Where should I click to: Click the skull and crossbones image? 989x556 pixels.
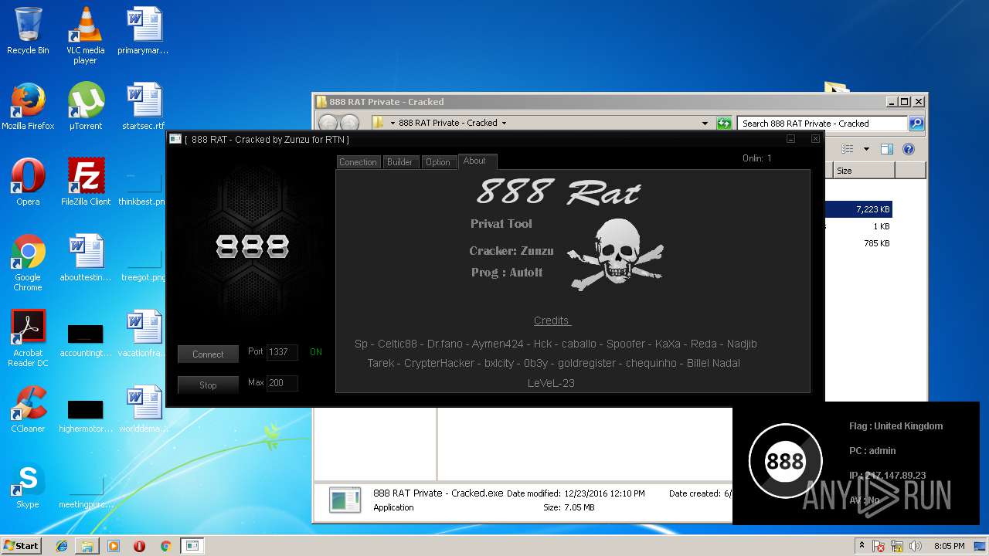(616, 255)
